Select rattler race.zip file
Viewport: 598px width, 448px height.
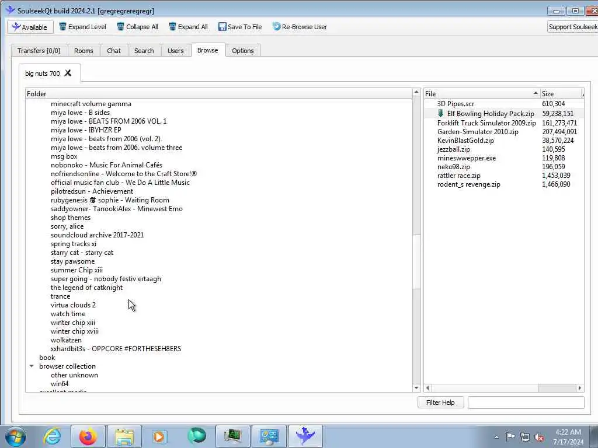pos(459,176)
